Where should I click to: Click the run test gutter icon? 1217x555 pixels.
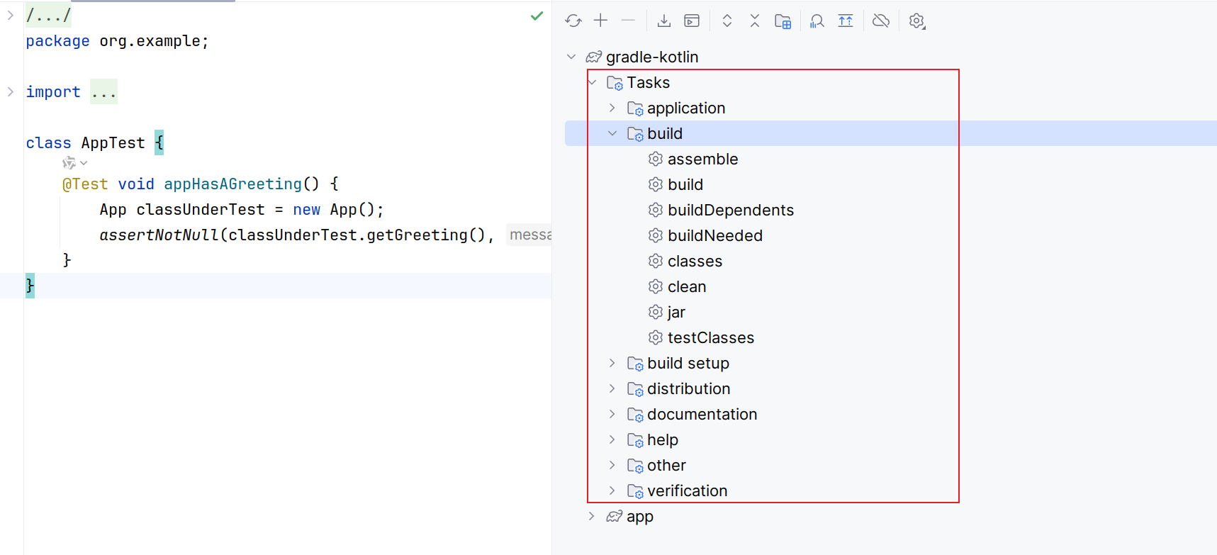point(69,163)
